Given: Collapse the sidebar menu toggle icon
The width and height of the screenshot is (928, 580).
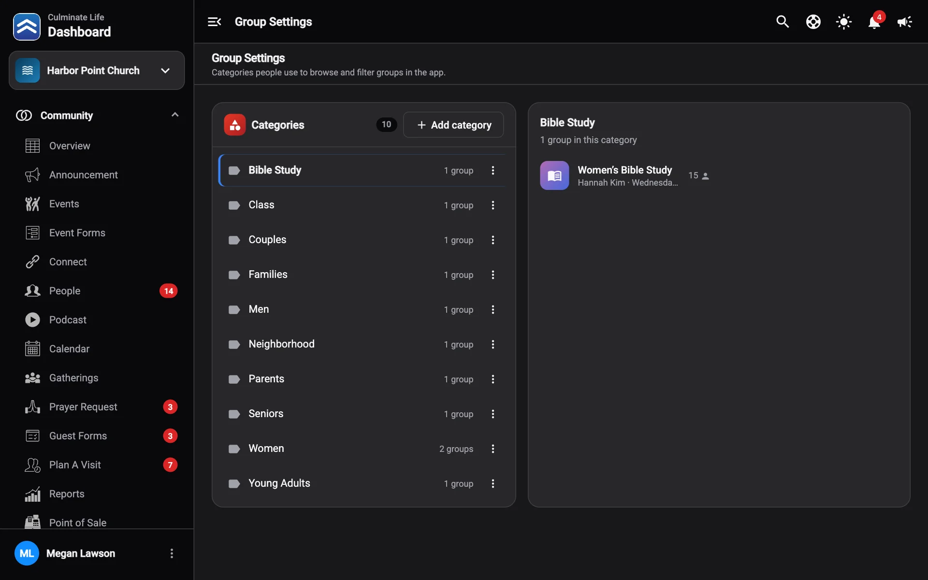Looking at the screenshot, I should 214,22.
